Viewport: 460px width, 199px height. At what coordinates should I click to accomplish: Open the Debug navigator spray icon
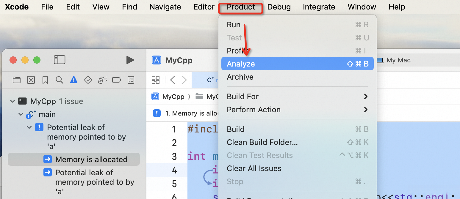(102, 80)
